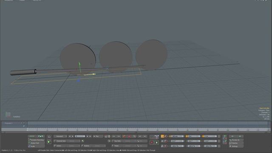Click the orange position transform icon

[x=162, y=136]
